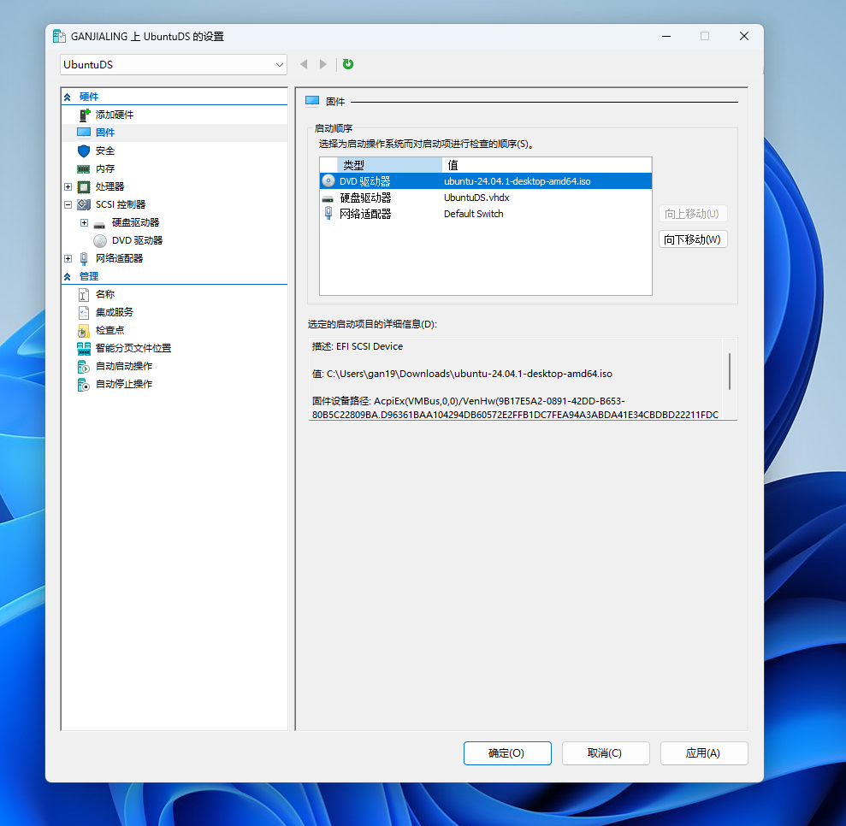Collapse the 管理 section header
Image resolution: width=846 pixels, height=826 pixels.
(68, 276)
